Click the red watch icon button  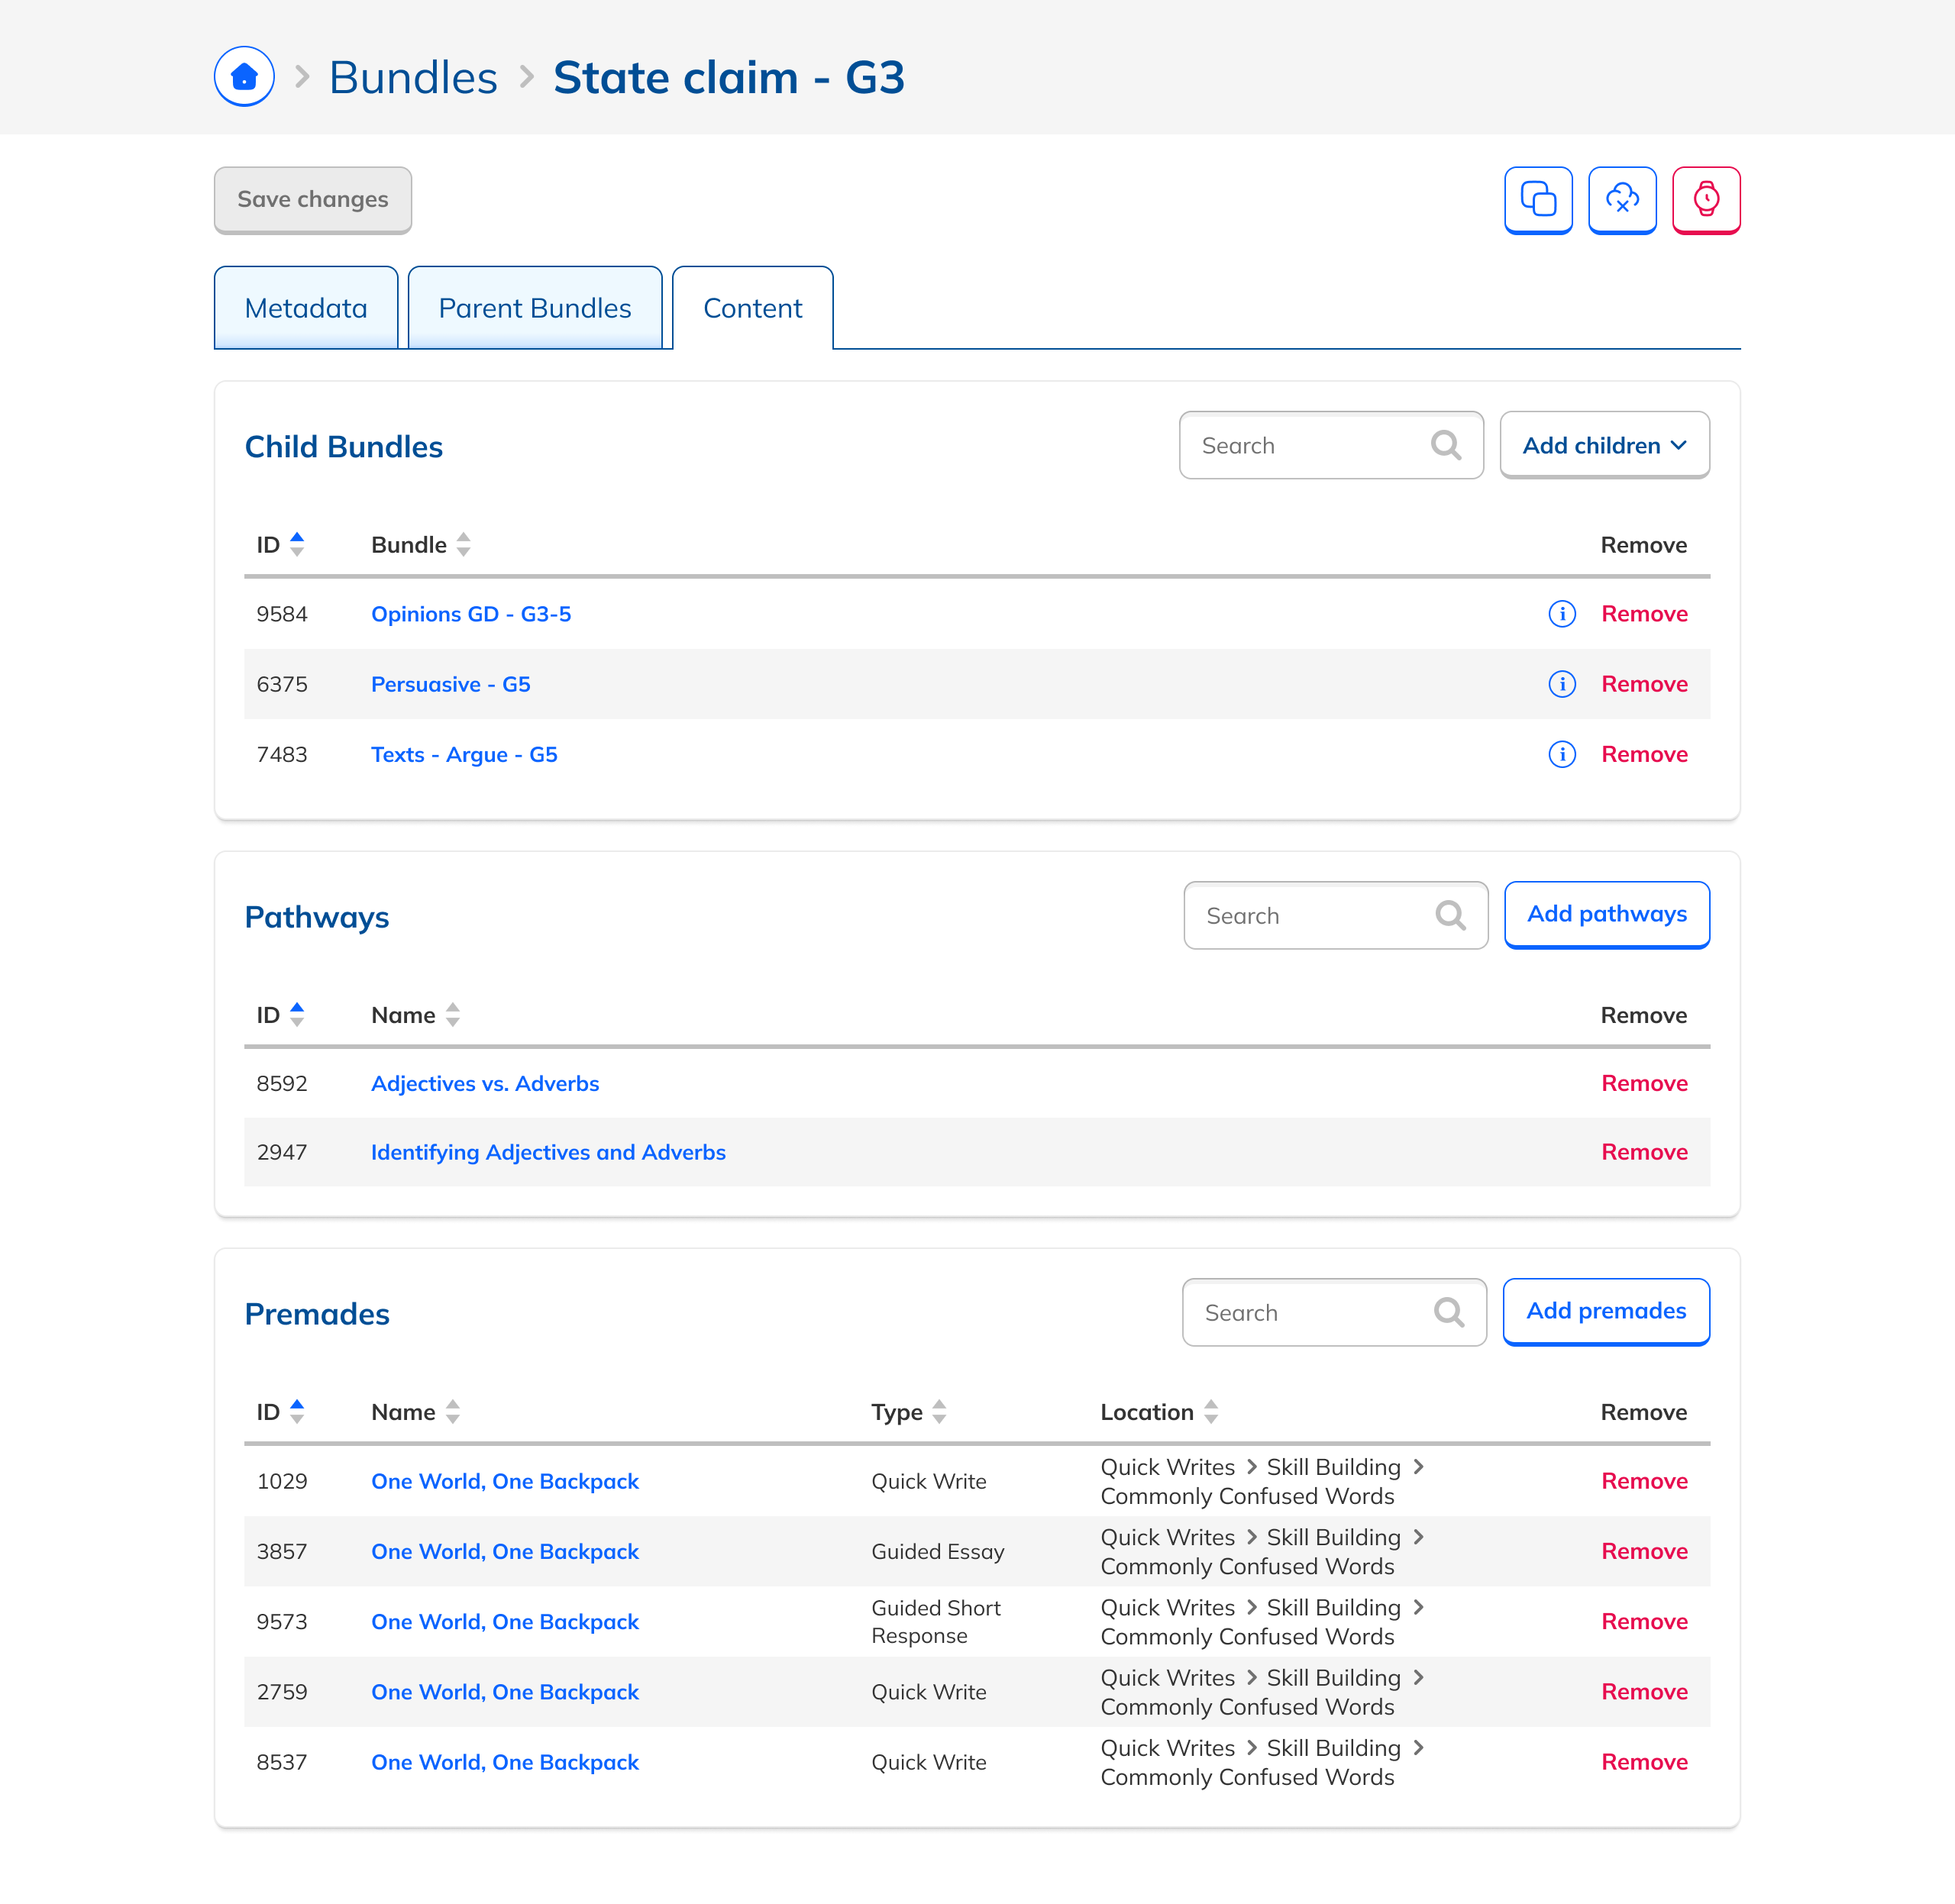coord(1706,199)
